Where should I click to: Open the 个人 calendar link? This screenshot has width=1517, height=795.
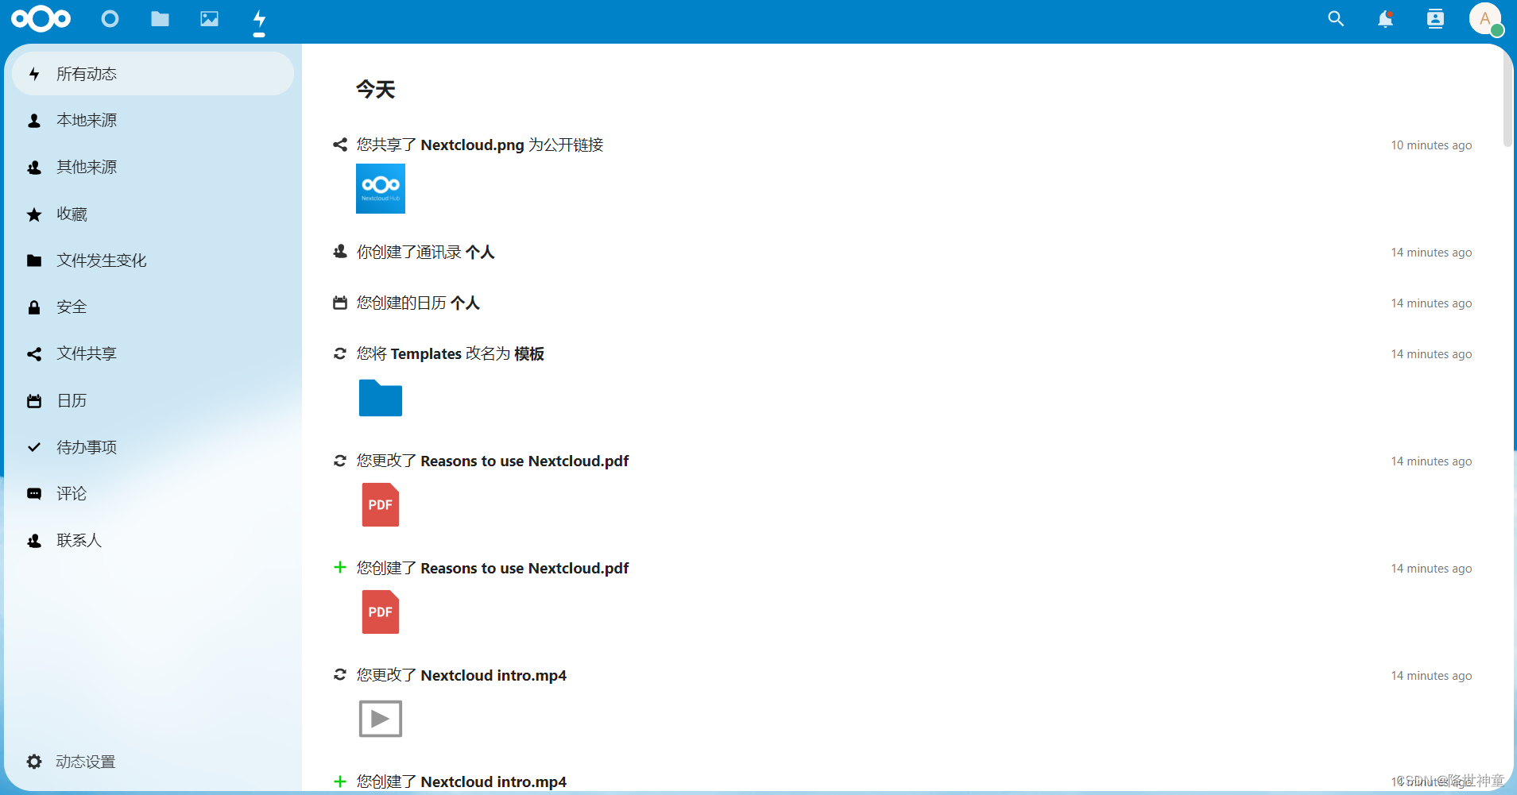[x=465, y=303]
